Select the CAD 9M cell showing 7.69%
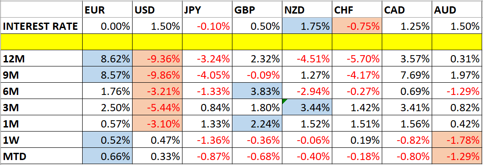Viewport: 483px width, 165px height. [x=407, y=75]
